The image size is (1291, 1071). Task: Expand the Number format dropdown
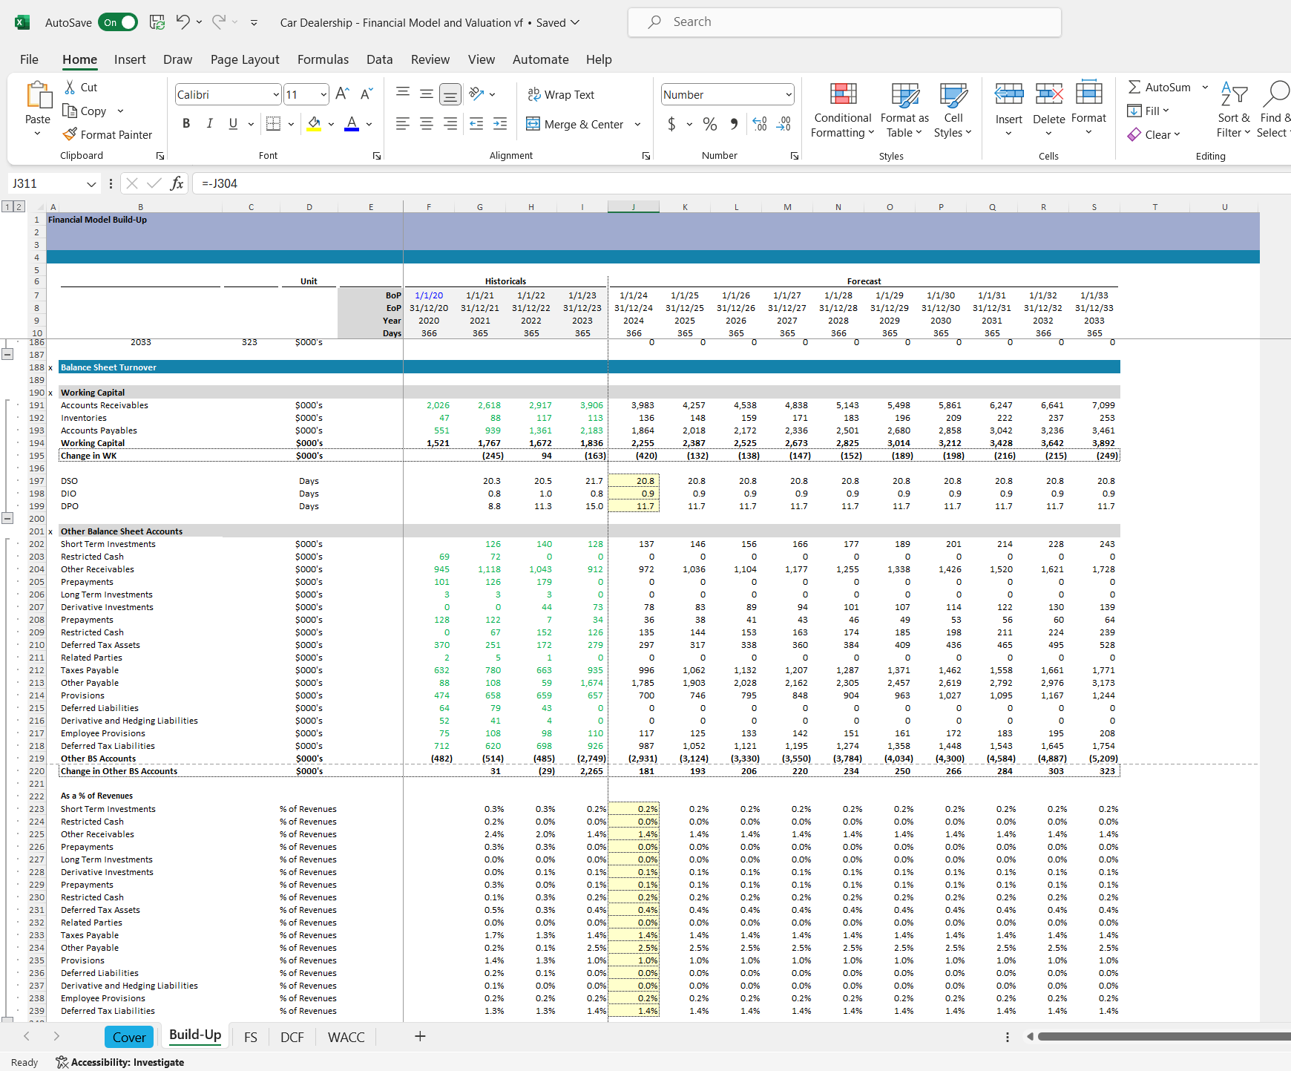[x=788, y=94]
